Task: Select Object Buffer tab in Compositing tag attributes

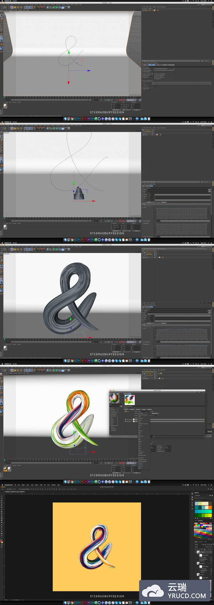Action: (x=171, y=65)
